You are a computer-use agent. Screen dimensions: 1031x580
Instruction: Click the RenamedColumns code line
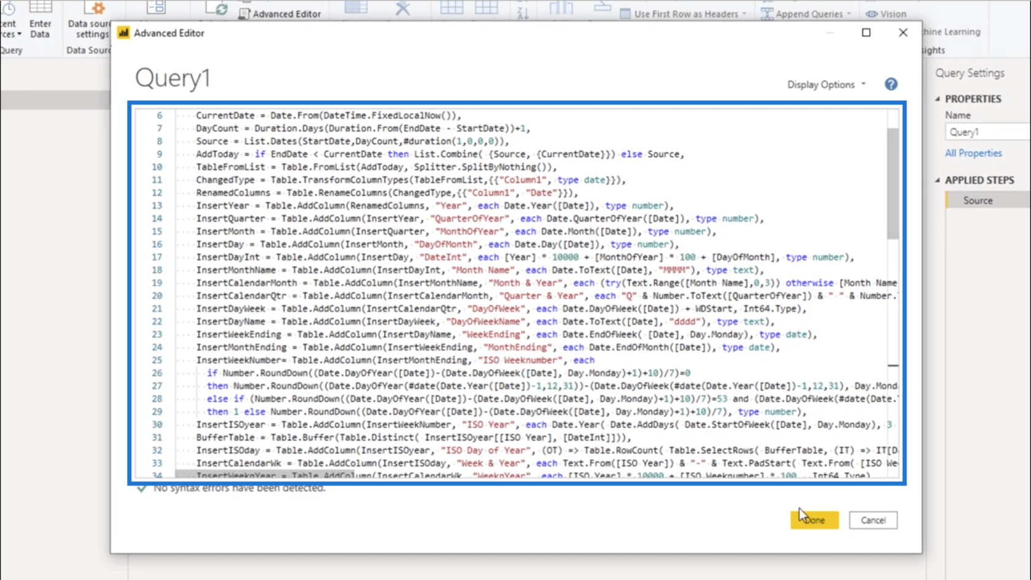pos(387,193)
